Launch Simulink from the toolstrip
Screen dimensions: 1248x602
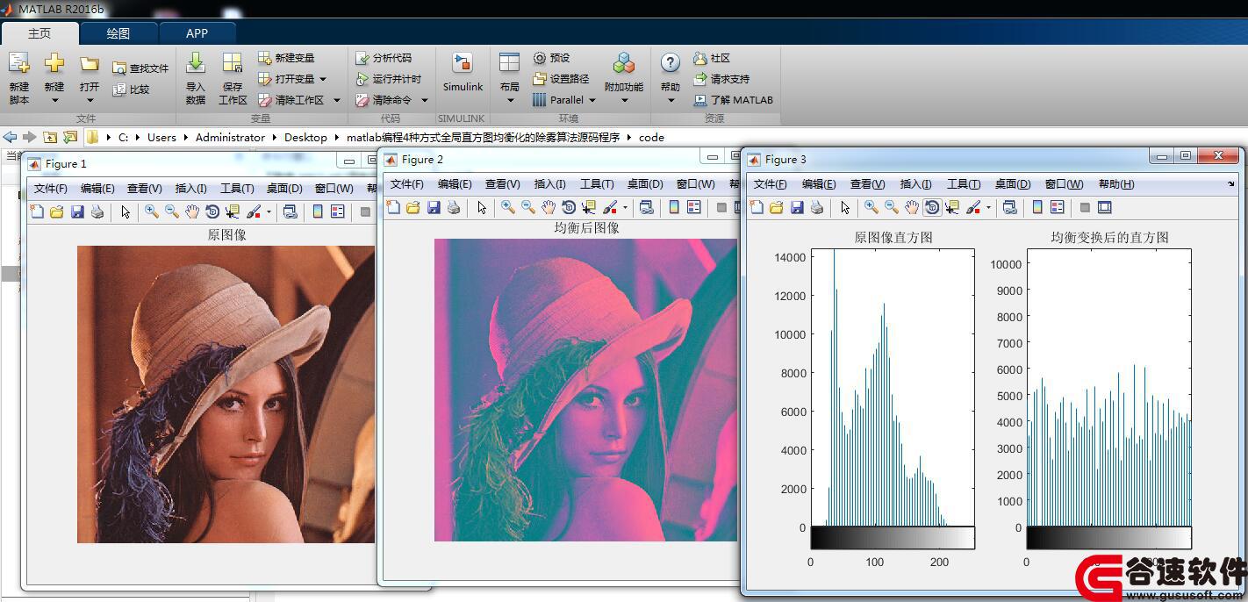coord(463,72)
